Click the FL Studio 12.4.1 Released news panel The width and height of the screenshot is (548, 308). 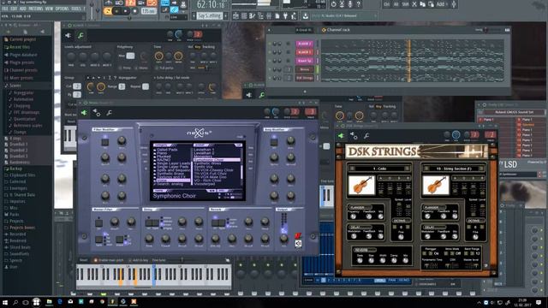pyautogui.click(x=343, y=16)
